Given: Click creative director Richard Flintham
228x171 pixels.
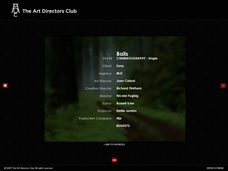Looking at the screenshot, I should (129, 89).
